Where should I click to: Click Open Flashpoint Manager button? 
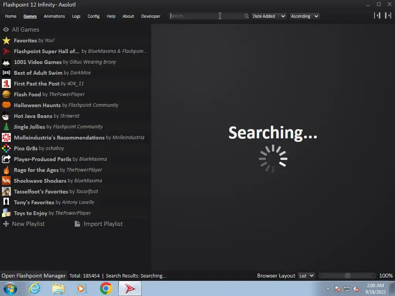click(x=34, y=276)
